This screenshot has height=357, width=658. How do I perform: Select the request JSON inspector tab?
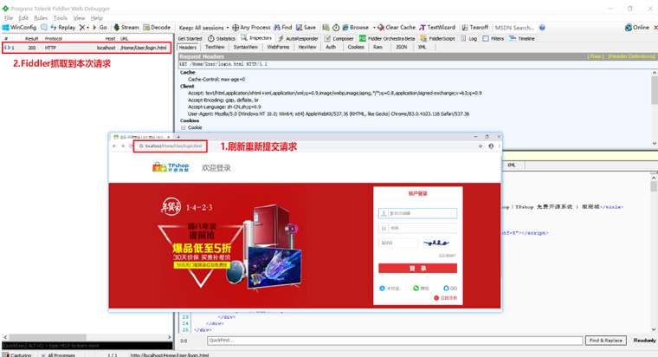402,47
